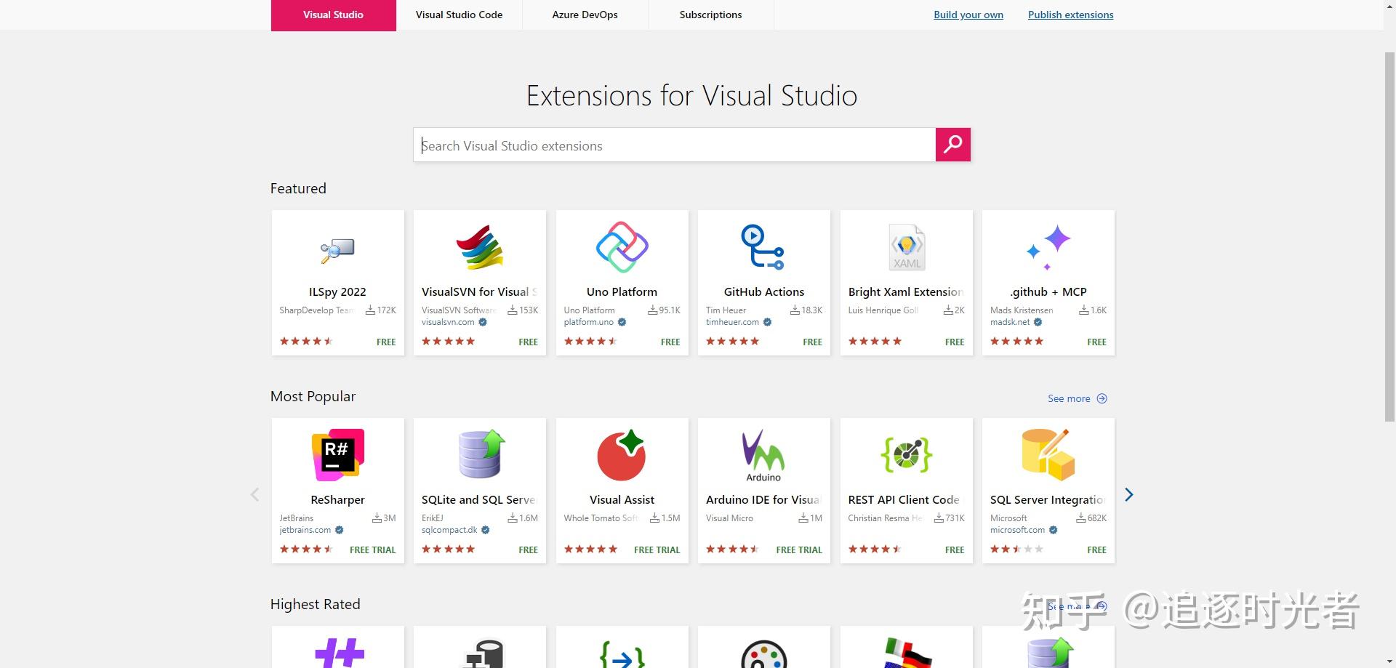Open the SQLite and SQL Server icon
Screen dimensions: 1396x668
(x=481, y=454)
